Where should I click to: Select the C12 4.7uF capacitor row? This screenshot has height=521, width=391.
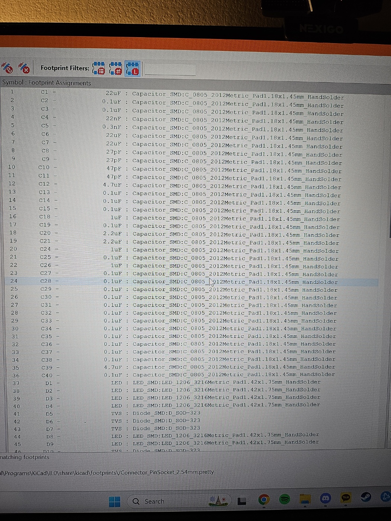click(186, 185)
